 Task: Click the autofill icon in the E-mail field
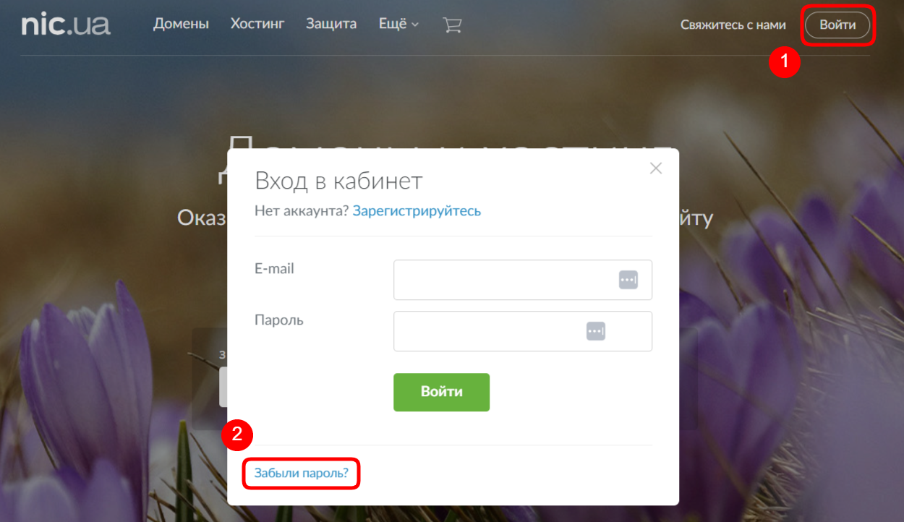628,280
